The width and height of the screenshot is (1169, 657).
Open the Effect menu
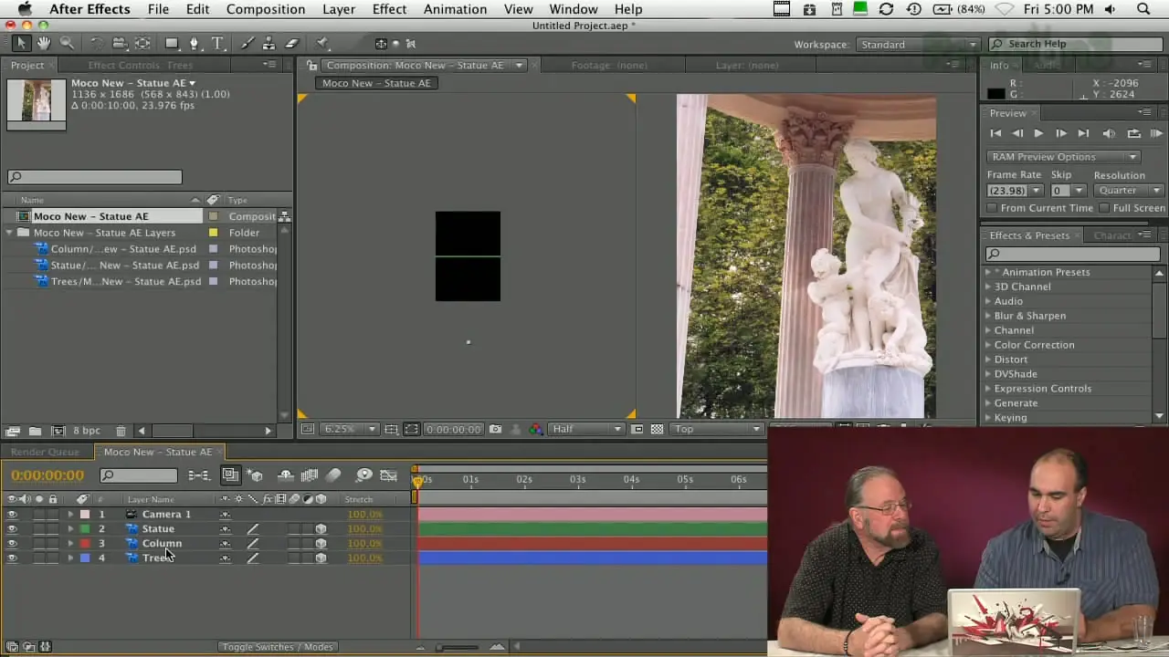pyautogui.click(x=389, y=9)
